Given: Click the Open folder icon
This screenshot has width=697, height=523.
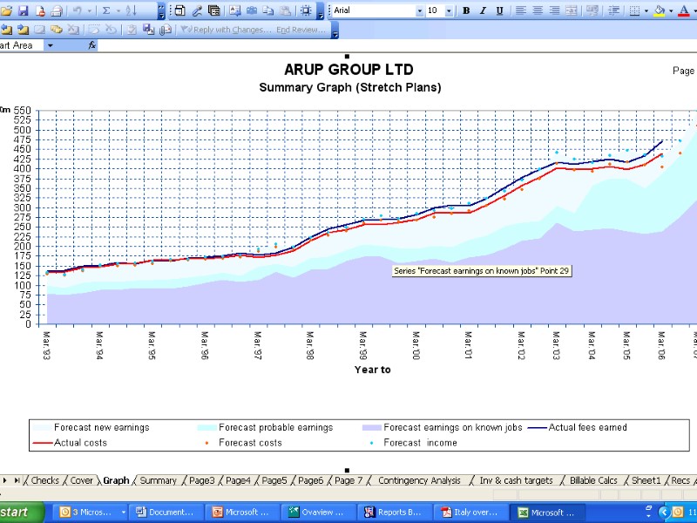Looking at the screenshot, I should [6, 10].
